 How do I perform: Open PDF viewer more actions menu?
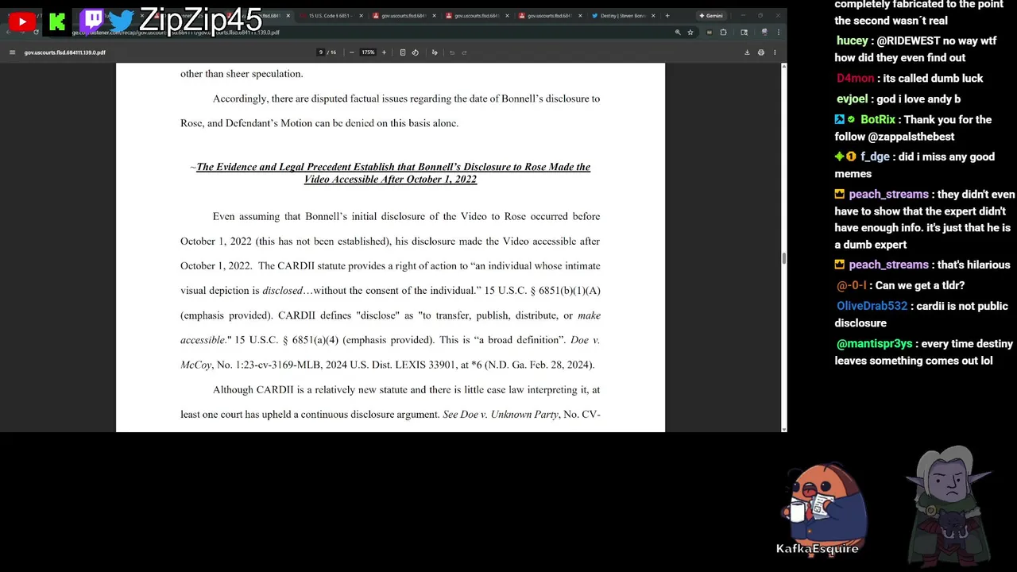[x=775, y=52]
